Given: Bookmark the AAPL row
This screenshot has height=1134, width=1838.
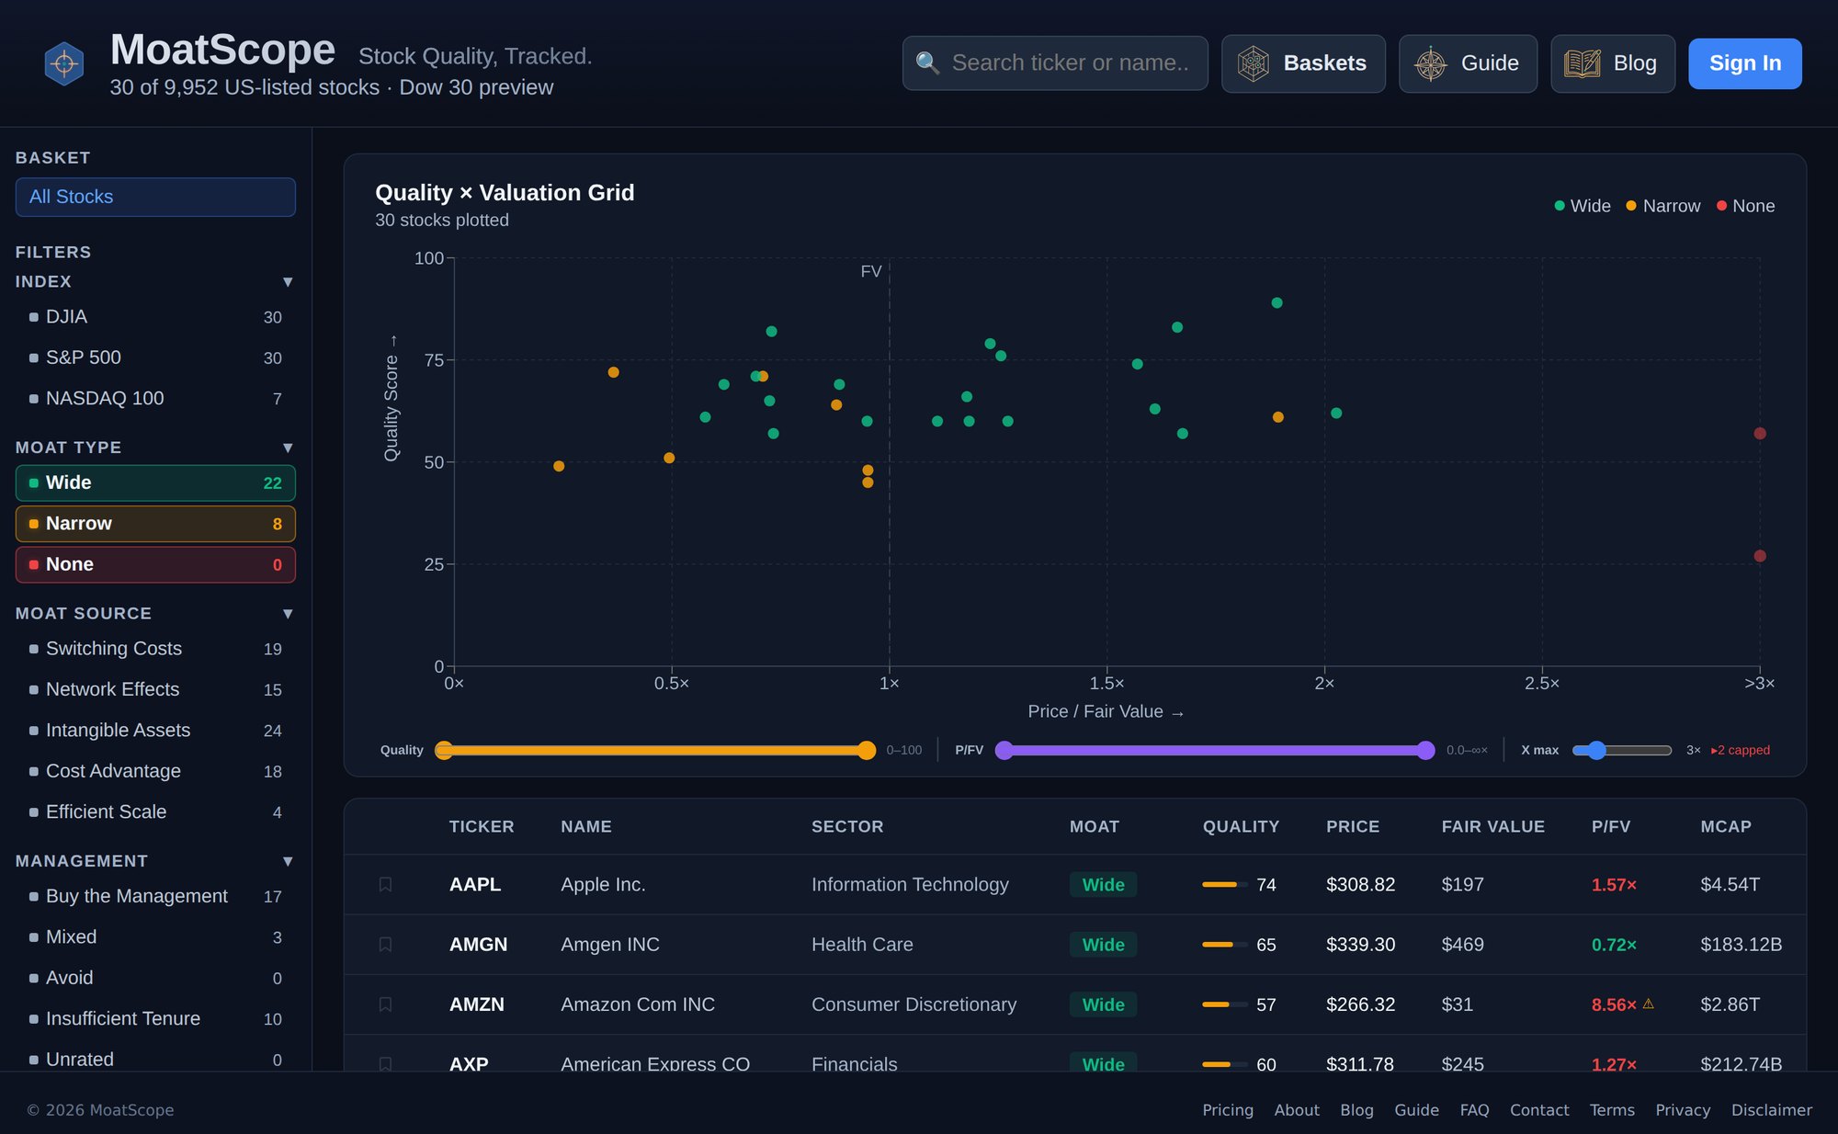Looking at the screenshot, I should tap(385, 884).
